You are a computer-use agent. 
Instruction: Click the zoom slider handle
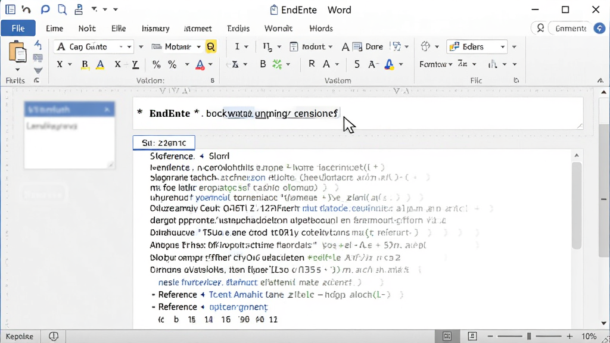[x=529, y=336]
